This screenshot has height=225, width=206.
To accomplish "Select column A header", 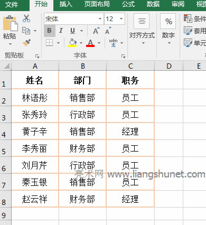I will coord(35,66).
